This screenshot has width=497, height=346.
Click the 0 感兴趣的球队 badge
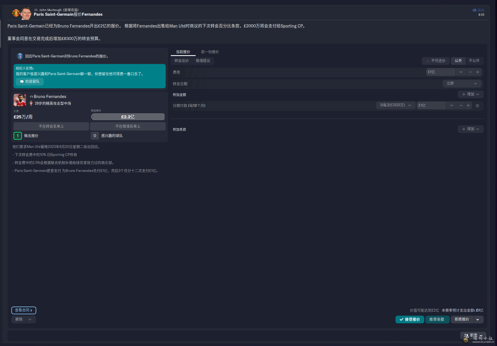pos(95,136)
